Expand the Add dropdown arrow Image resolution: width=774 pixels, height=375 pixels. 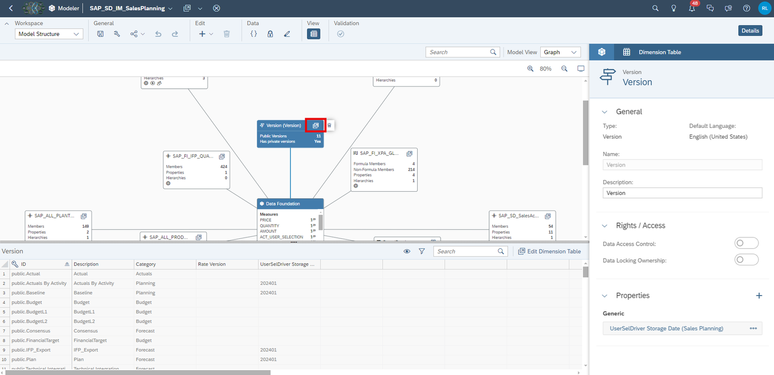pyautogui.click(x=211, y=34)
